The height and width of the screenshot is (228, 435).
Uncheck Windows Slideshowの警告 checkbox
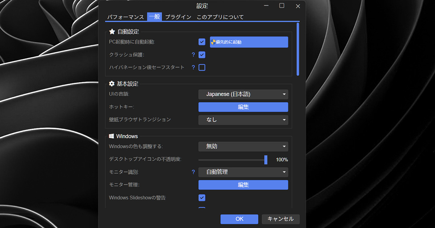click(x=202, y=198)
